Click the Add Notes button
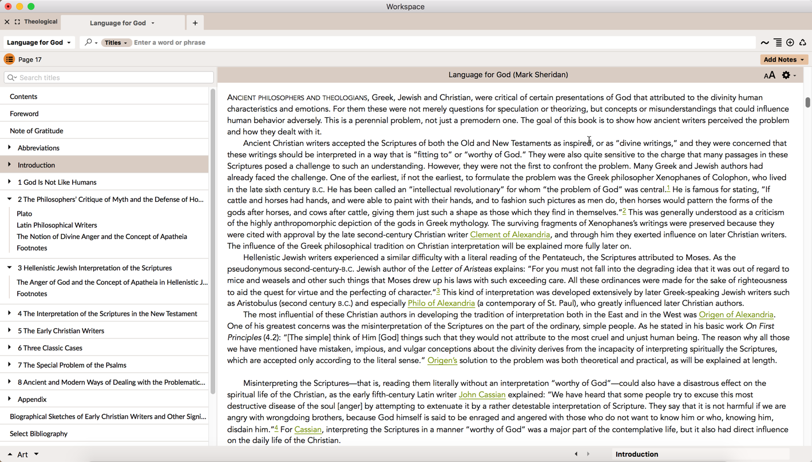 [x=783, y=59]
